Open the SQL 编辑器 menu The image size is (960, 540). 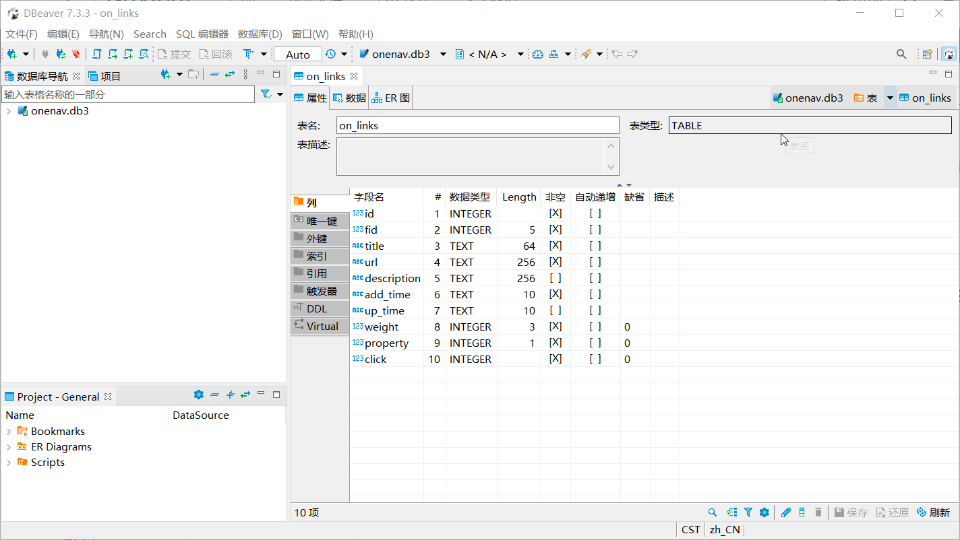coord(202,34)
